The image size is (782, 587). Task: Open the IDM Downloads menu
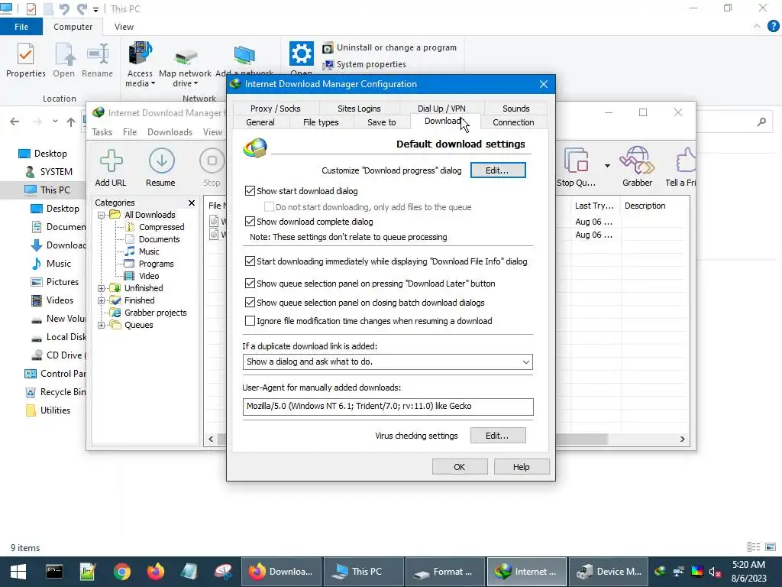point(170,132)
